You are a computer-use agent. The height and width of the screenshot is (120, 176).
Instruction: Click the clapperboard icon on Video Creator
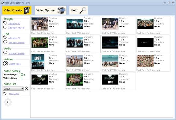tap(27, 10)
